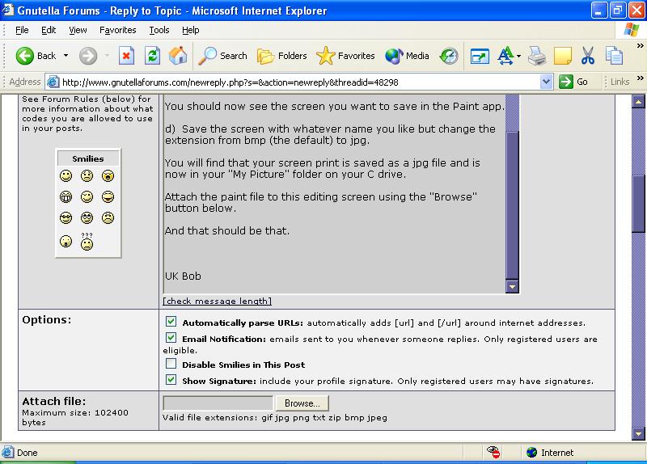This screenshot has width=647, height=464.
Task: Stop page loading with red X icon
Action: click(126, 56)
